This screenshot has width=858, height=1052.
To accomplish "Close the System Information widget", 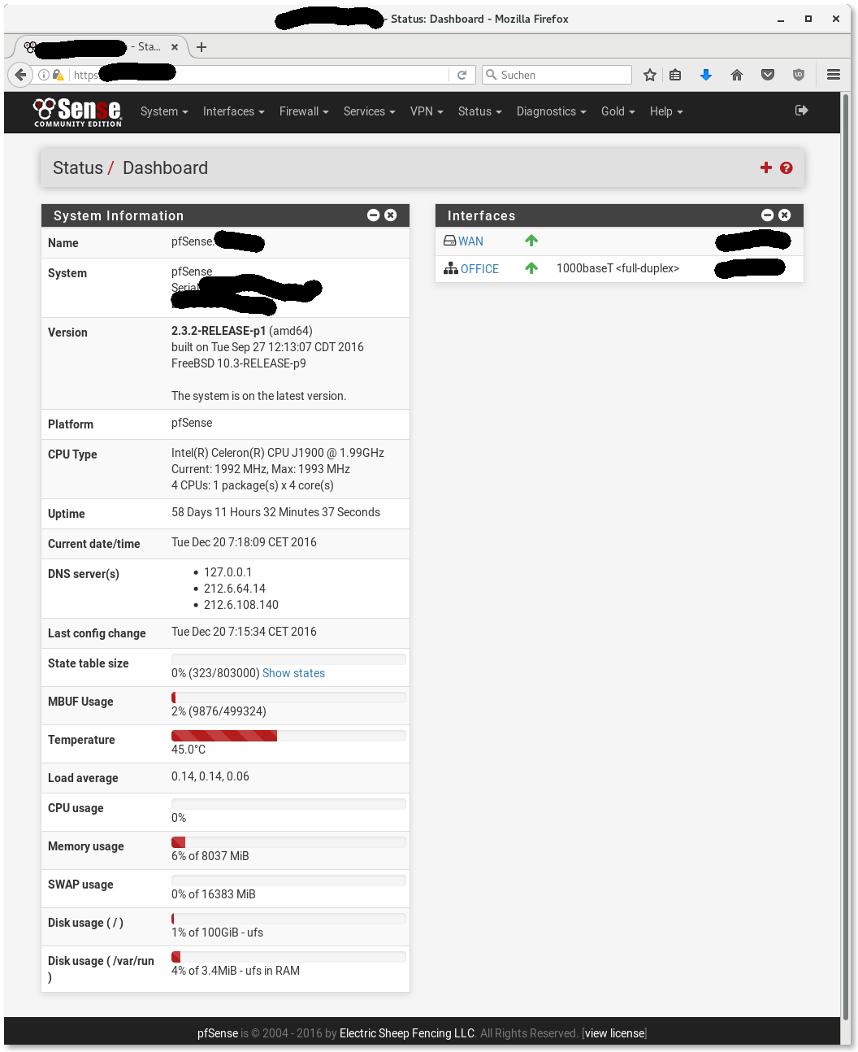I will pyautogui.click(x=391, y=215).
